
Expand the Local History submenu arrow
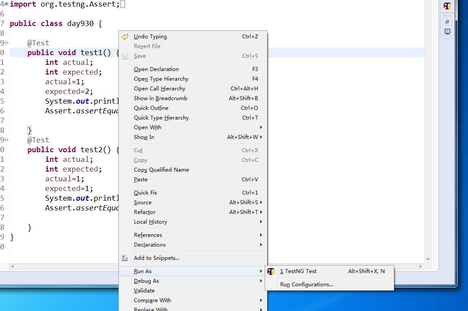[x=261, y=222]
